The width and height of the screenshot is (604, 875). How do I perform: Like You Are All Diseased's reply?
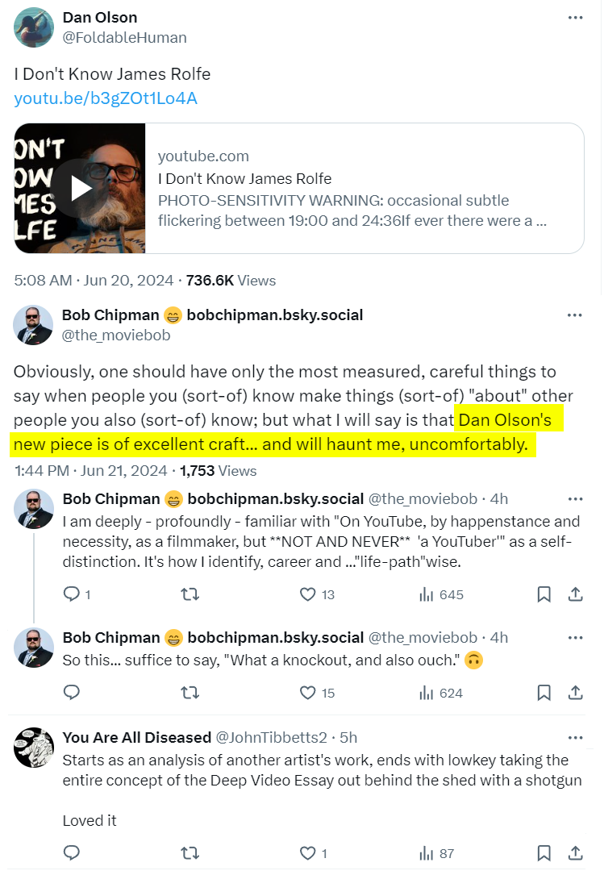pos(307,853)
